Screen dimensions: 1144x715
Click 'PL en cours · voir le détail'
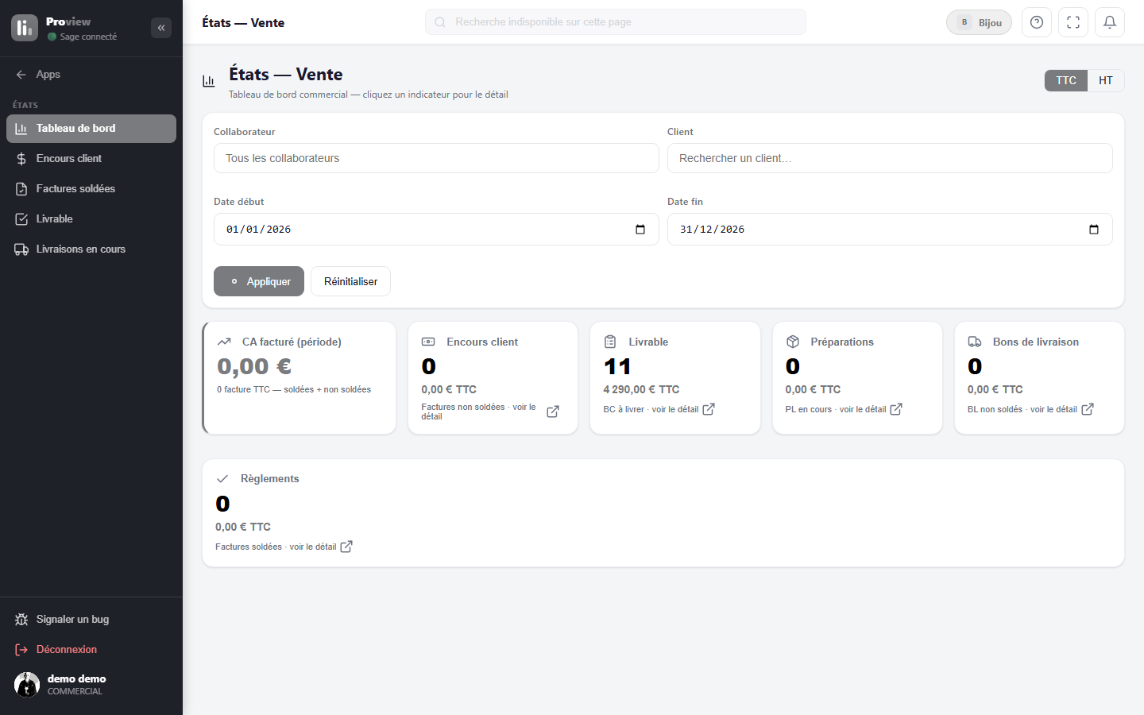tap(836, 409)
